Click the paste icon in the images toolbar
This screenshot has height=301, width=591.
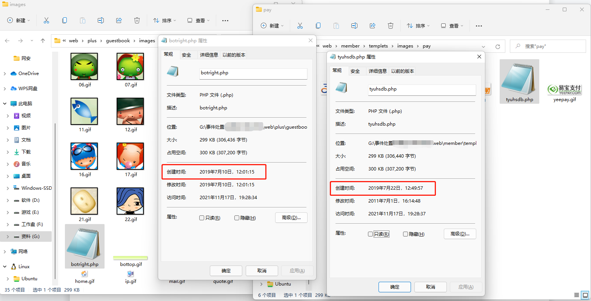pyautogui.click(x=83, y=20)
